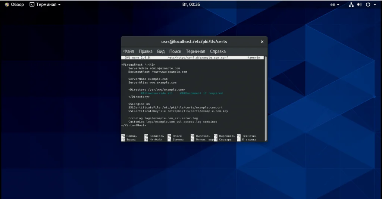Open the Файл menu
Image resolution: width=382 pixels, height=199 pixels.
[x=129, y=52]
